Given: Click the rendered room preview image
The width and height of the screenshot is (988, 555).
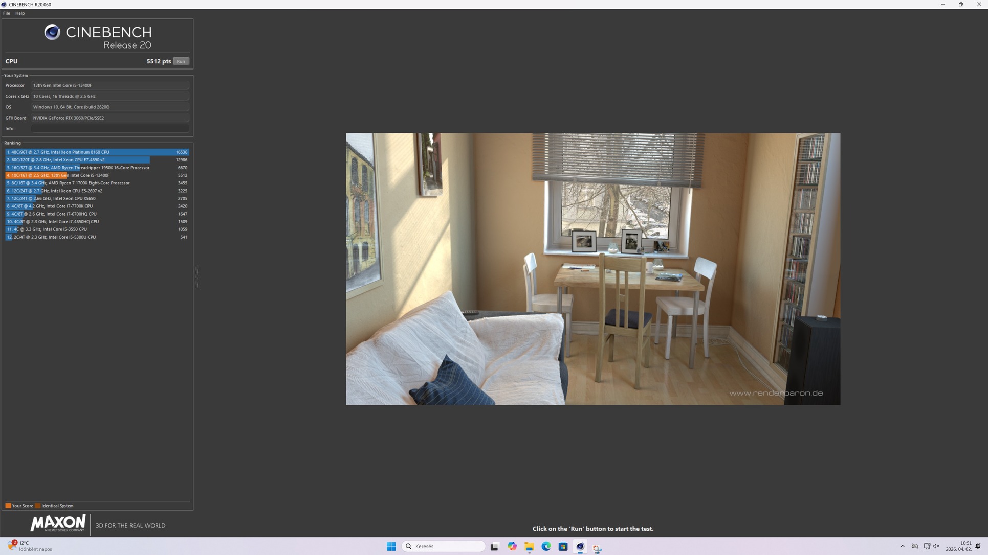Looking at the screenshot, I should coord(592,269).
